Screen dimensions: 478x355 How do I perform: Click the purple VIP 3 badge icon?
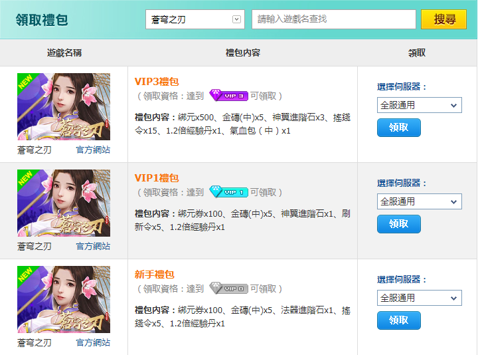coord(228,96)
